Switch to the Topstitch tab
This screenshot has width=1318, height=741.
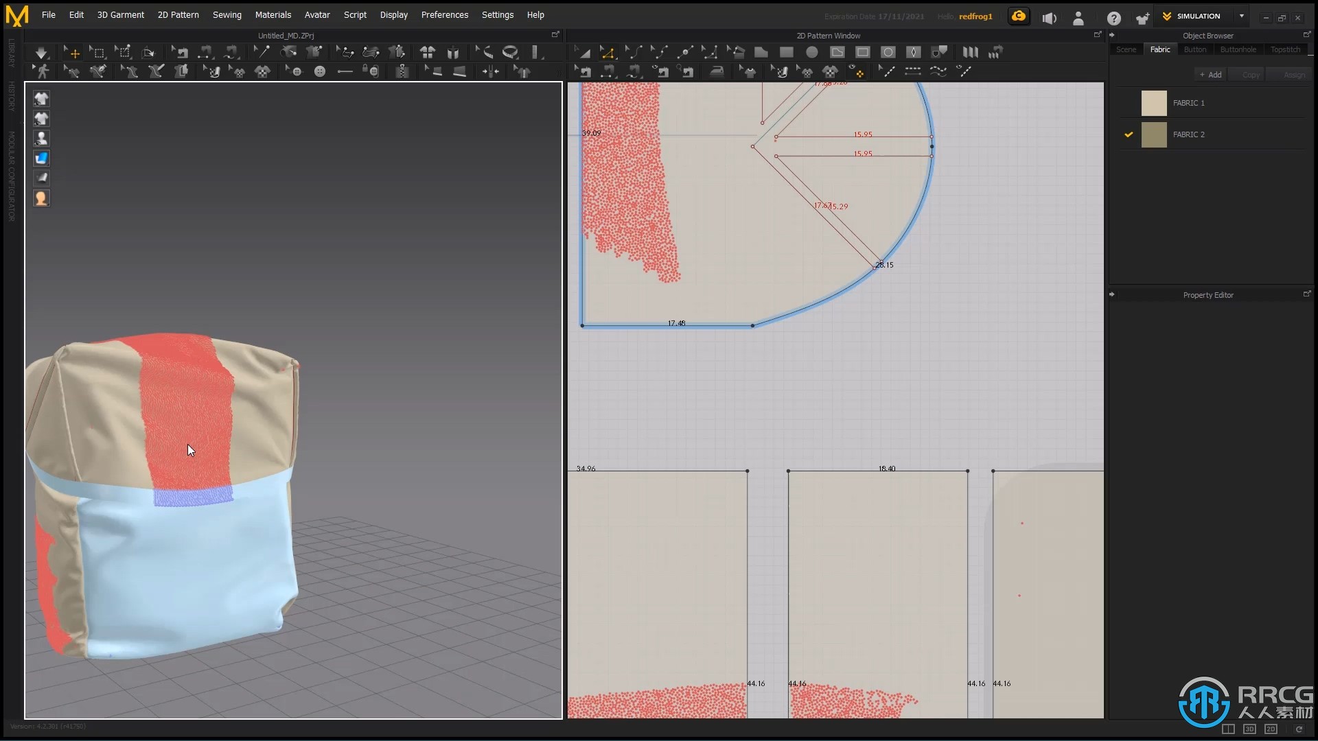(x=1285, y=49)
